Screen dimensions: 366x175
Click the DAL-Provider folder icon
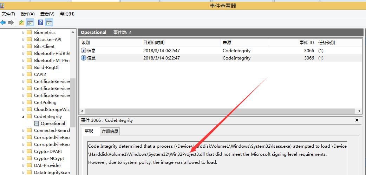pos(29,166)
